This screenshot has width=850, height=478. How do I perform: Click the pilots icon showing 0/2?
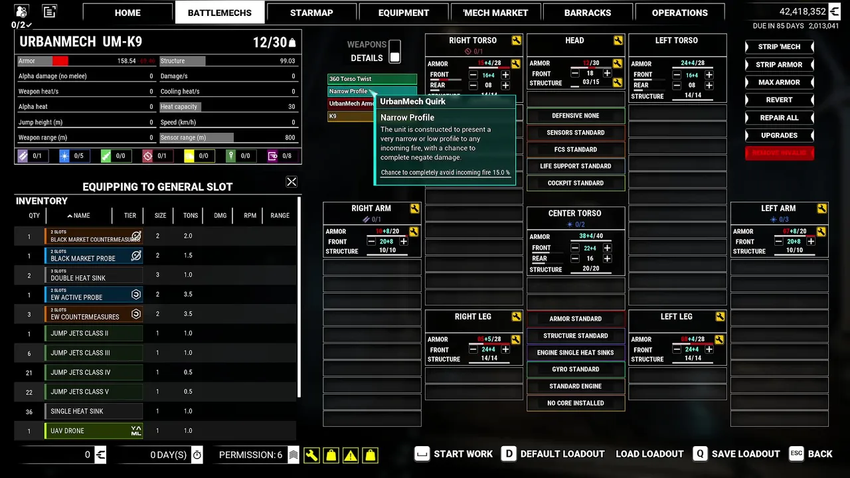pyautogui.click(x=21, y=11)
